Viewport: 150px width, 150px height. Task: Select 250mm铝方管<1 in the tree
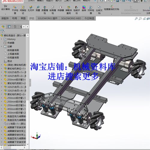15,98
